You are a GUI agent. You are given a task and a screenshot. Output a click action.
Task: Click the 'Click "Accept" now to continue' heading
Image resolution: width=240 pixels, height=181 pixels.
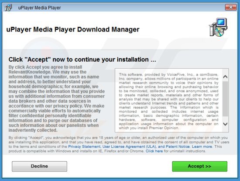(82, 59)
